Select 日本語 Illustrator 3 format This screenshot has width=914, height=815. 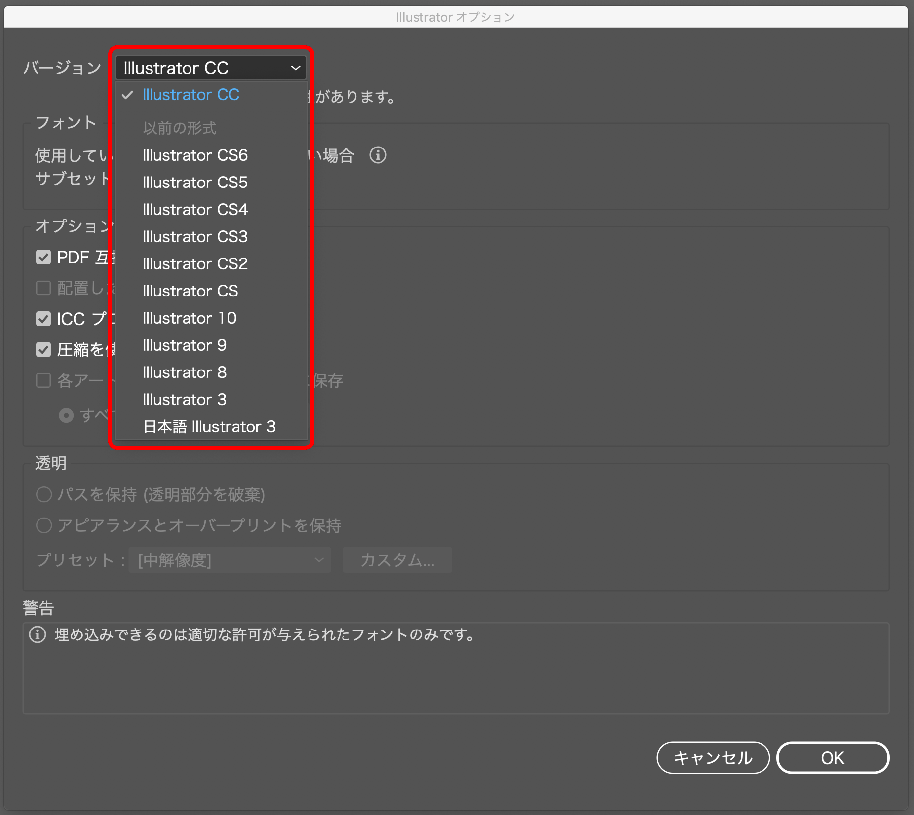pos(211,427)
